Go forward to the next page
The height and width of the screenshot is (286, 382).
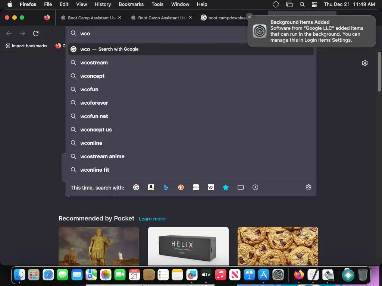click(22, 33)
